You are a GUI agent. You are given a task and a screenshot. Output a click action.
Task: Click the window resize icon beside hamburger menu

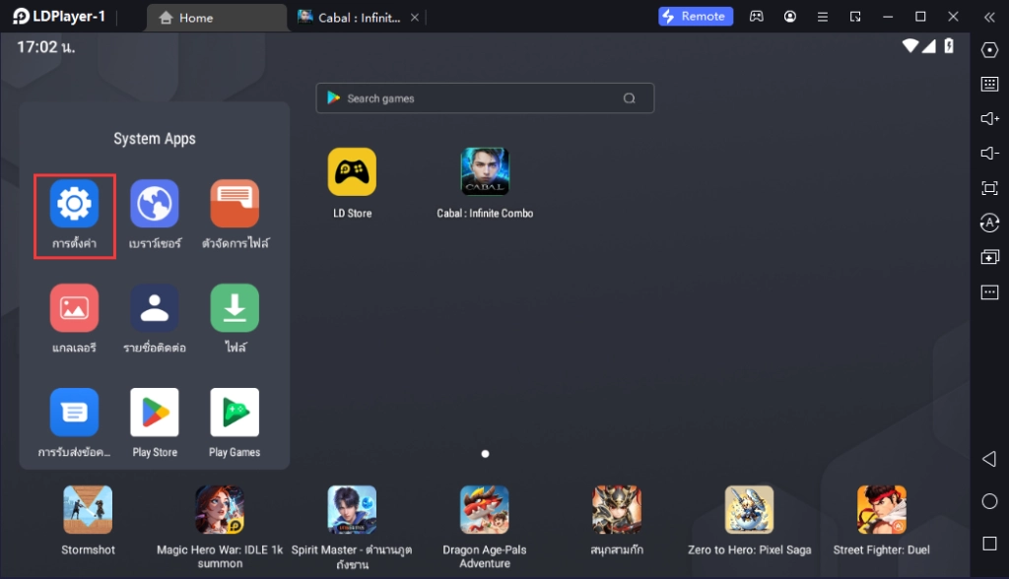point(855,17)
